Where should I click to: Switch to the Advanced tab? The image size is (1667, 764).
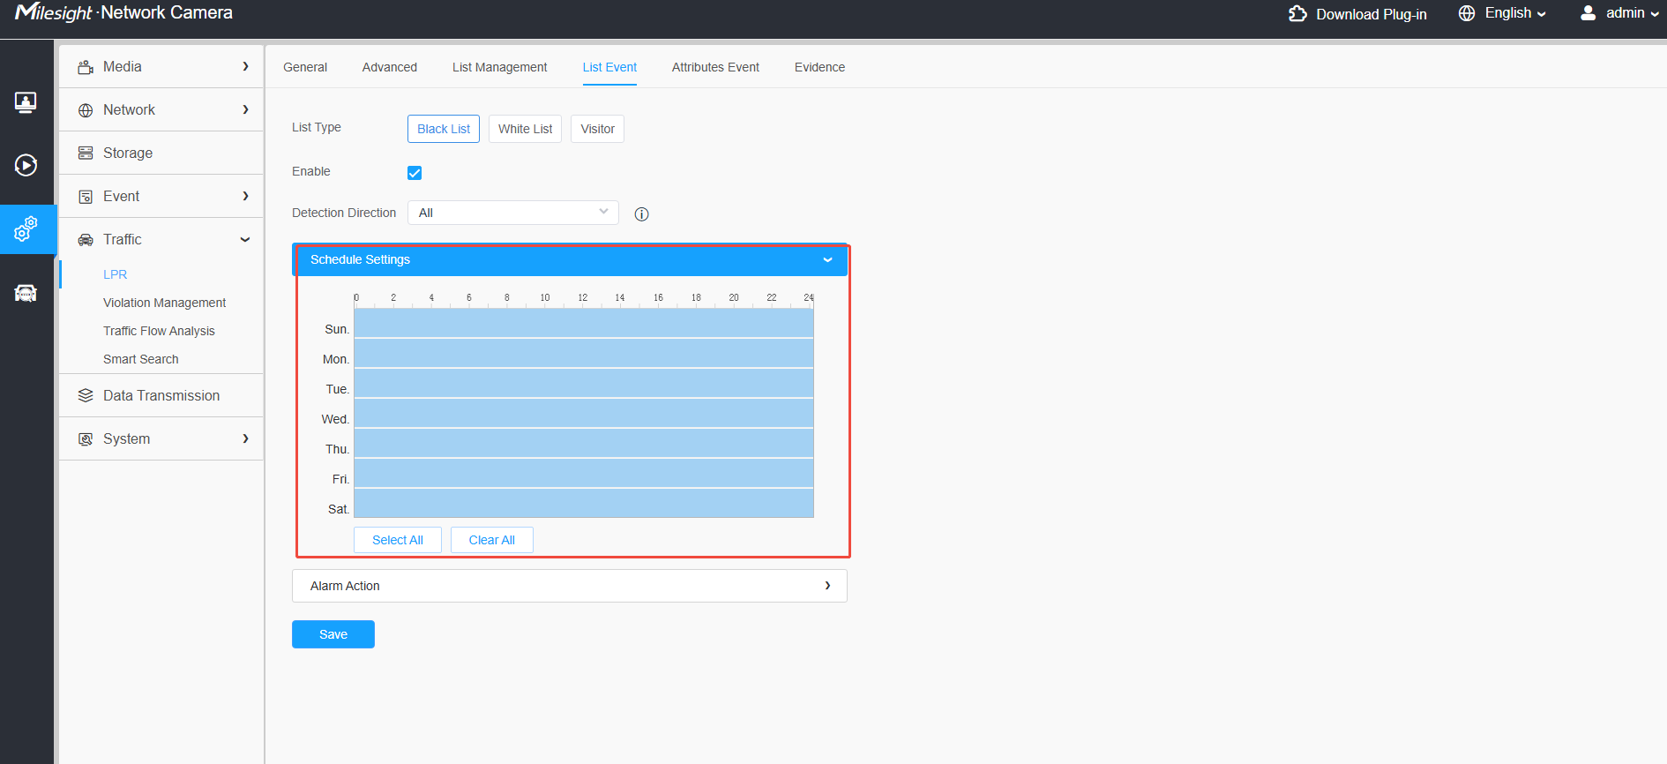point(390,67)
